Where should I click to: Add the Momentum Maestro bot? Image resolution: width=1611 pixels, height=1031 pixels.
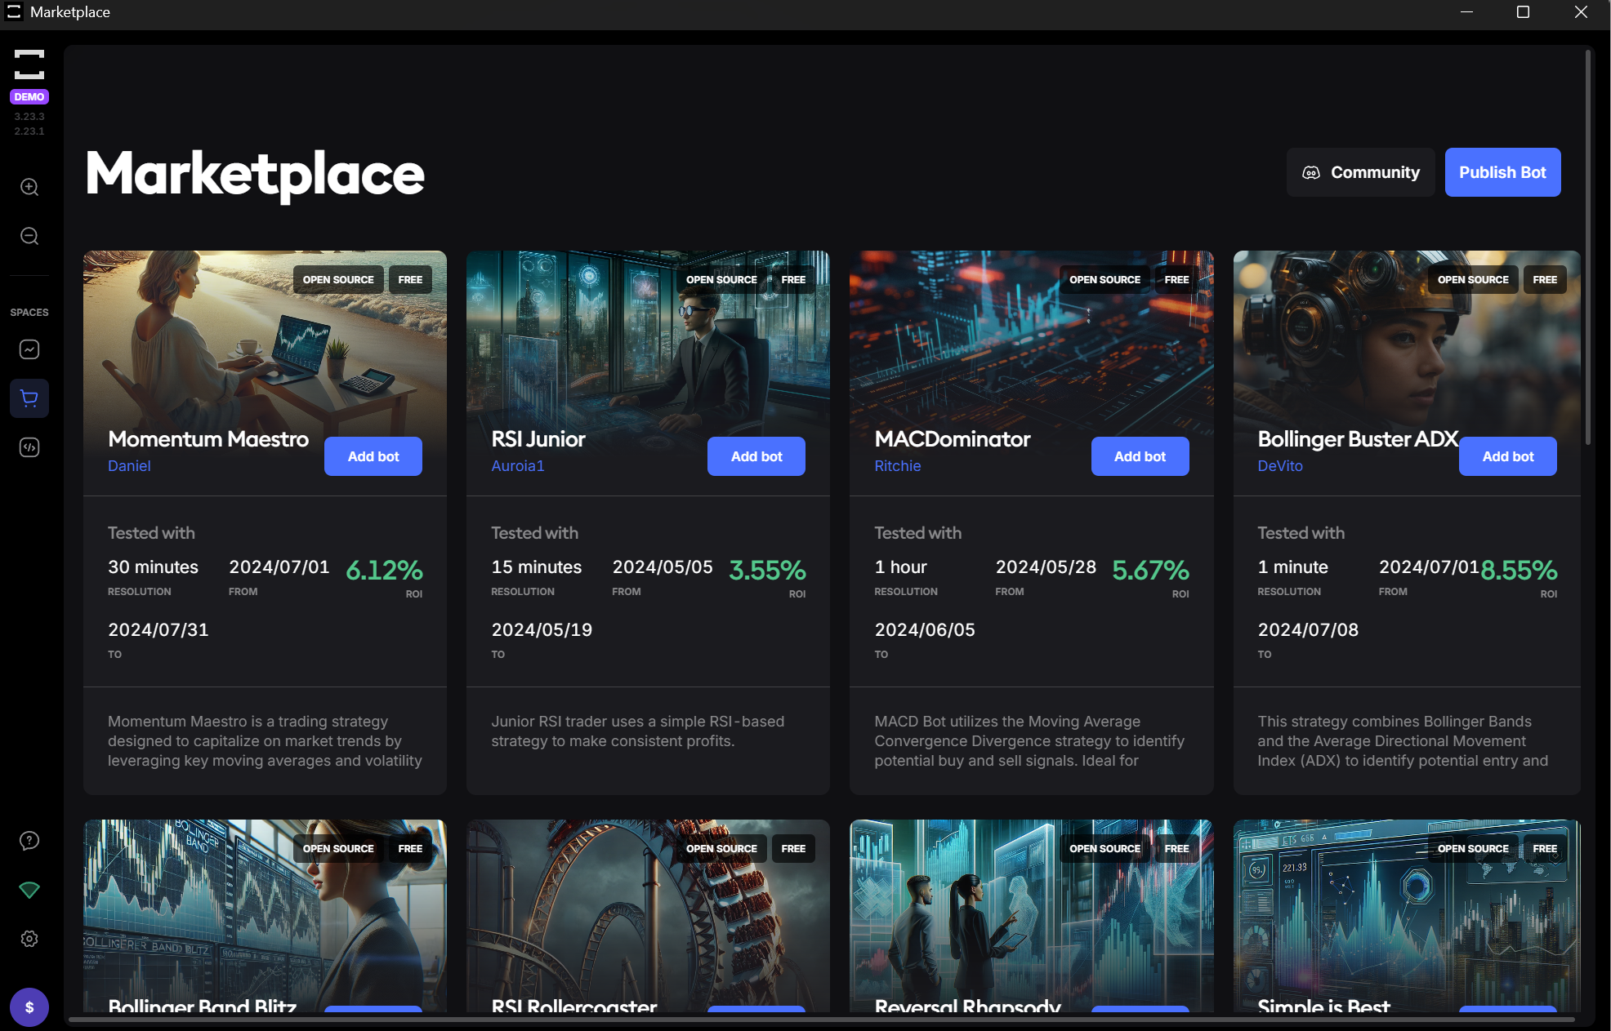(x=373, y=456)
